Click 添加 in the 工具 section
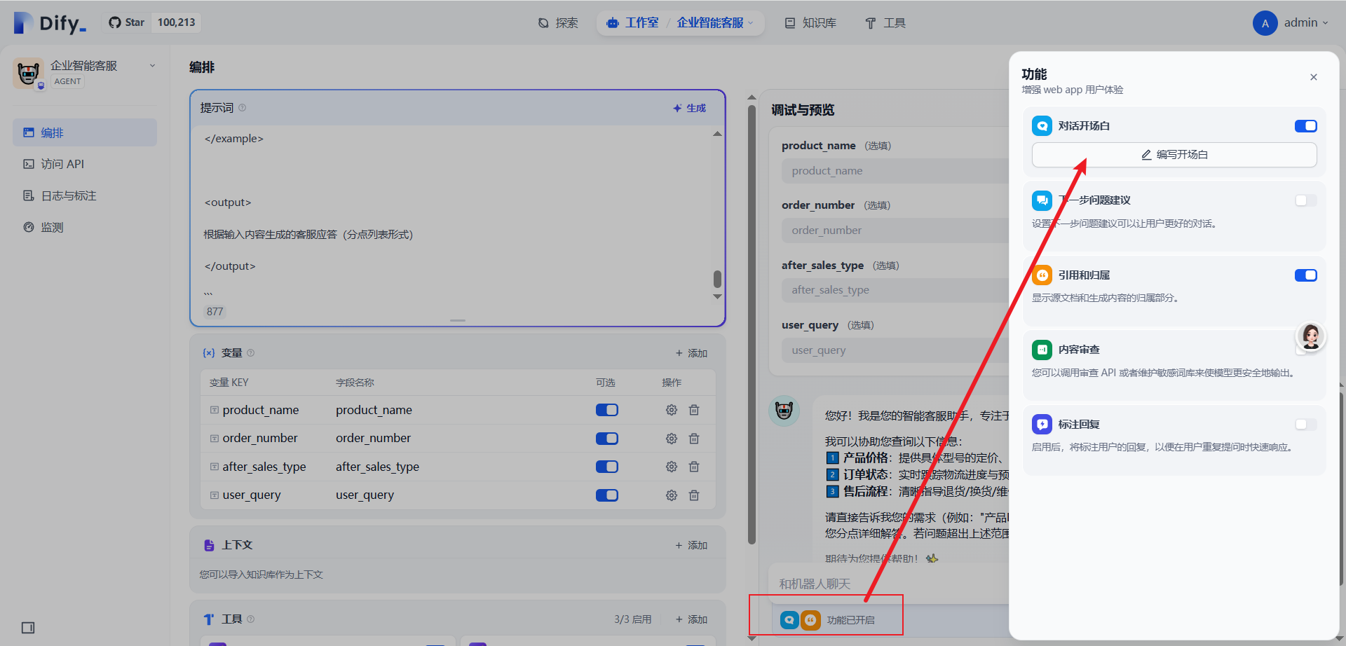The image size is (1346, 646). coord(692,619)
